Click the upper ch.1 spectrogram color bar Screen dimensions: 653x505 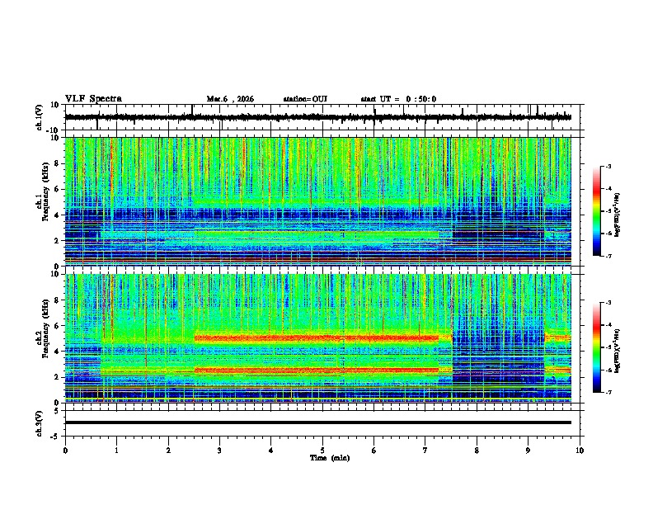click(x=597, y=211)
